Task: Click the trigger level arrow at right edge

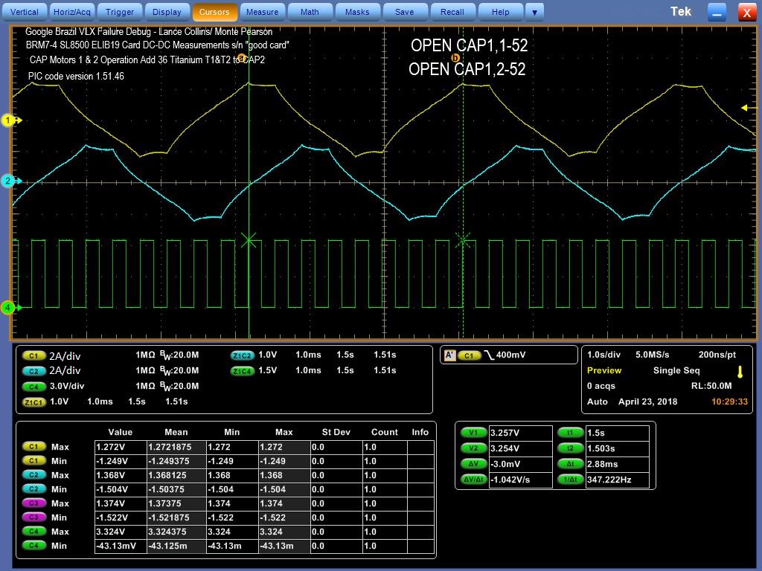Action: coord(745,109)
